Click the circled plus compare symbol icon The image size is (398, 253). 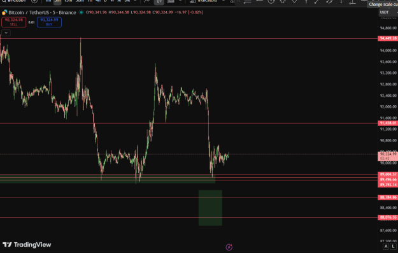pyautogui.click(x=34, y=1)
